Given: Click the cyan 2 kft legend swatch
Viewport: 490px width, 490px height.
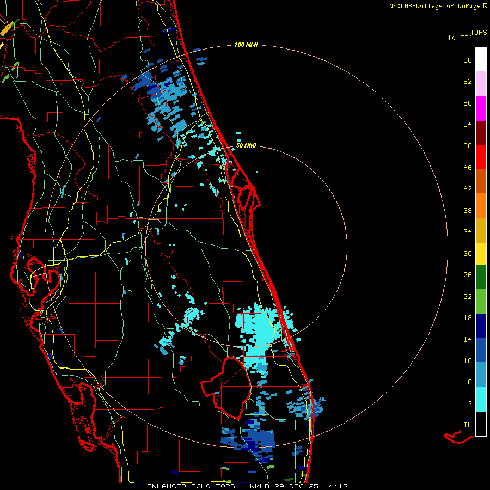Looking at the screenshot, I should click(481, 399).
